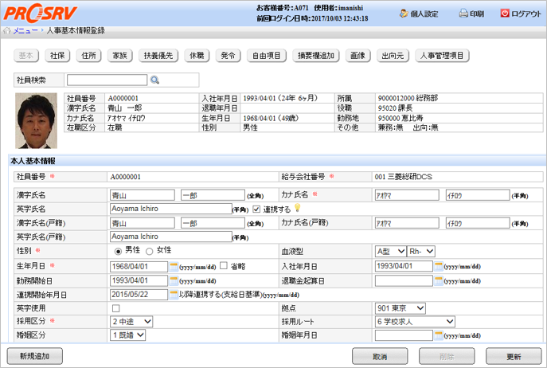Click the employee search magnifier icon
547x368 pixels.
[x=155, y=80]
